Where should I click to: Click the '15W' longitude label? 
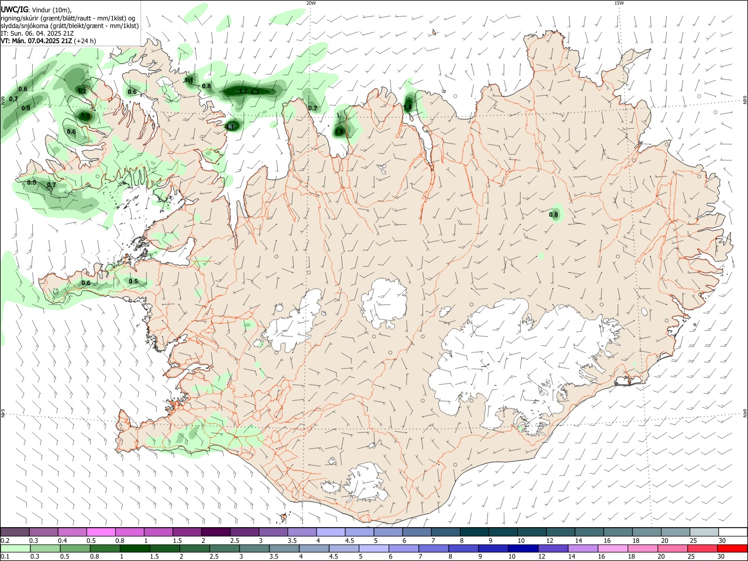tap(619, 3)
